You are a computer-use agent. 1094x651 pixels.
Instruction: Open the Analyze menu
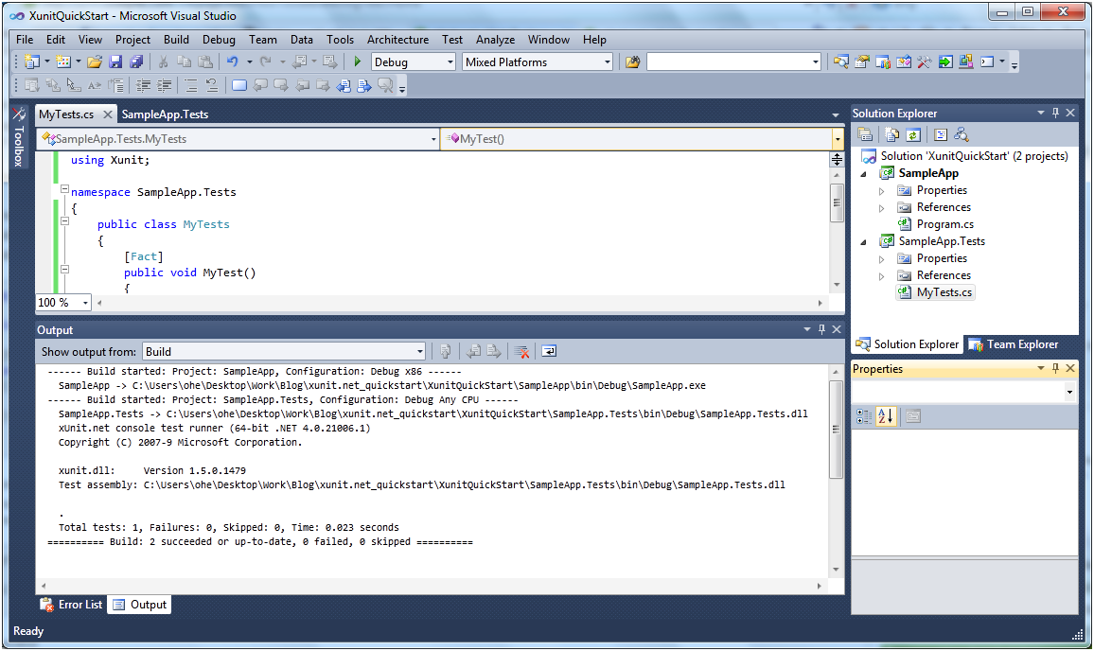click(495, 40)
